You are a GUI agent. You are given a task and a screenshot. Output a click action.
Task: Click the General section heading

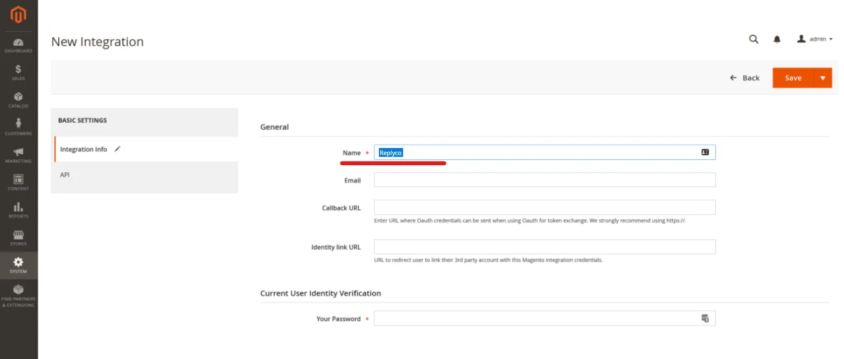click(x=275, y=127)
